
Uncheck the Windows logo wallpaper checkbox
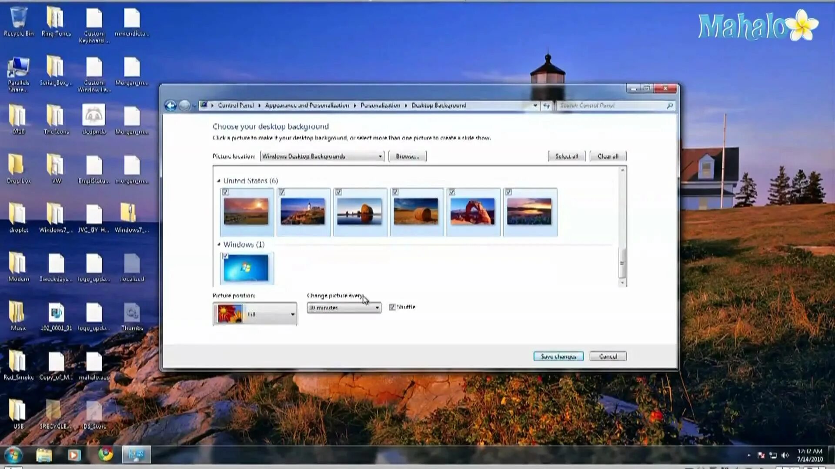(225, 256)
